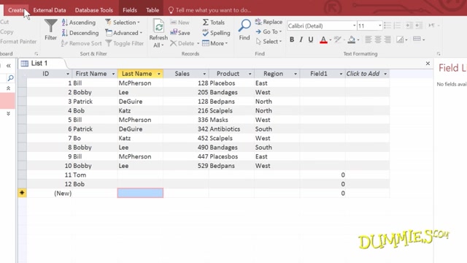Screen dimensions: 467x263
Task: Click the cell containing Antibiotics
Action: pyautogui.click(x=231, y=129)
